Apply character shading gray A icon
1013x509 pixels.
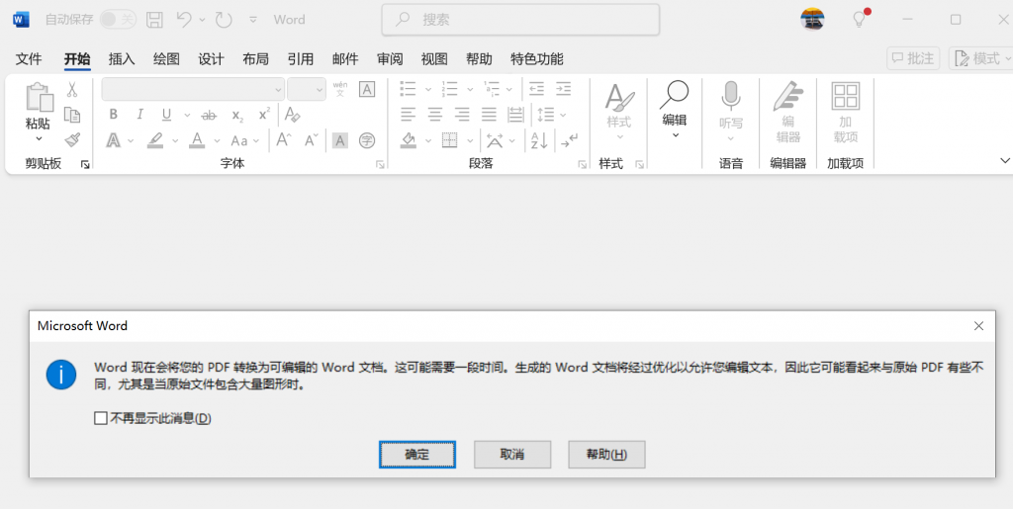pos(340,140)
